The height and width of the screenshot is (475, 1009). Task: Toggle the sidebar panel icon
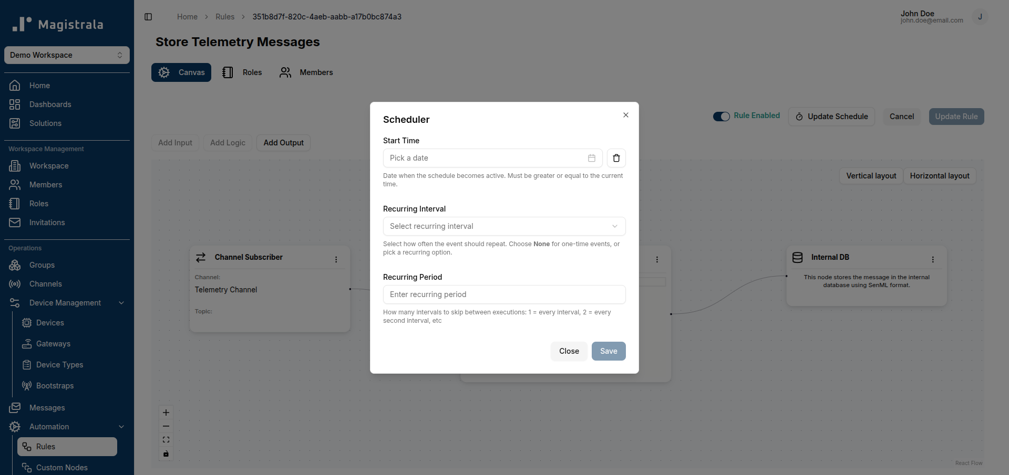click(x=148, y=17)
